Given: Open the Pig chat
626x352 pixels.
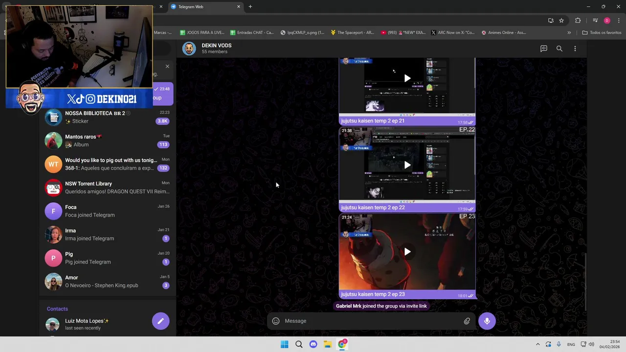Looking at the screenshot, I should [108, 258].
